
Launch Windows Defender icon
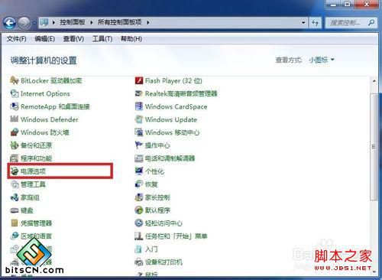pos(15,119)
